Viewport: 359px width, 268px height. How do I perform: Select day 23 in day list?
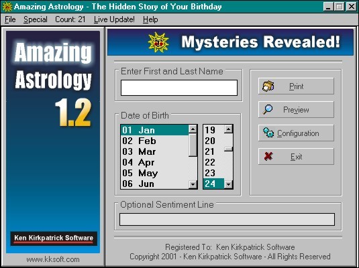(x=213, y=173)
